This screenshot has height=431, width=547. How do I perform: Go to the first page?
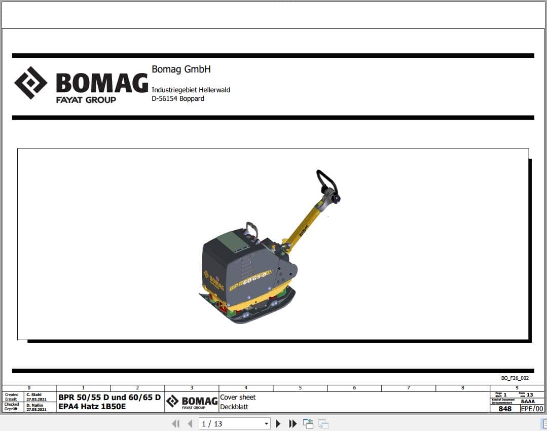[176, 424]
